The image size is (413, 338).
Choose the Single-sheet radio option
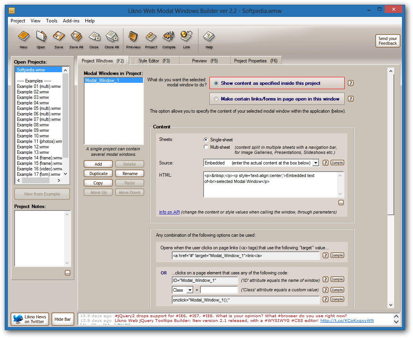pyautogui.click(x=206, y=140)
